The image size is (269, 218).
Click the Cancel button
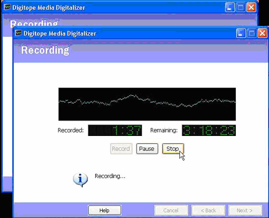[171, 211]
